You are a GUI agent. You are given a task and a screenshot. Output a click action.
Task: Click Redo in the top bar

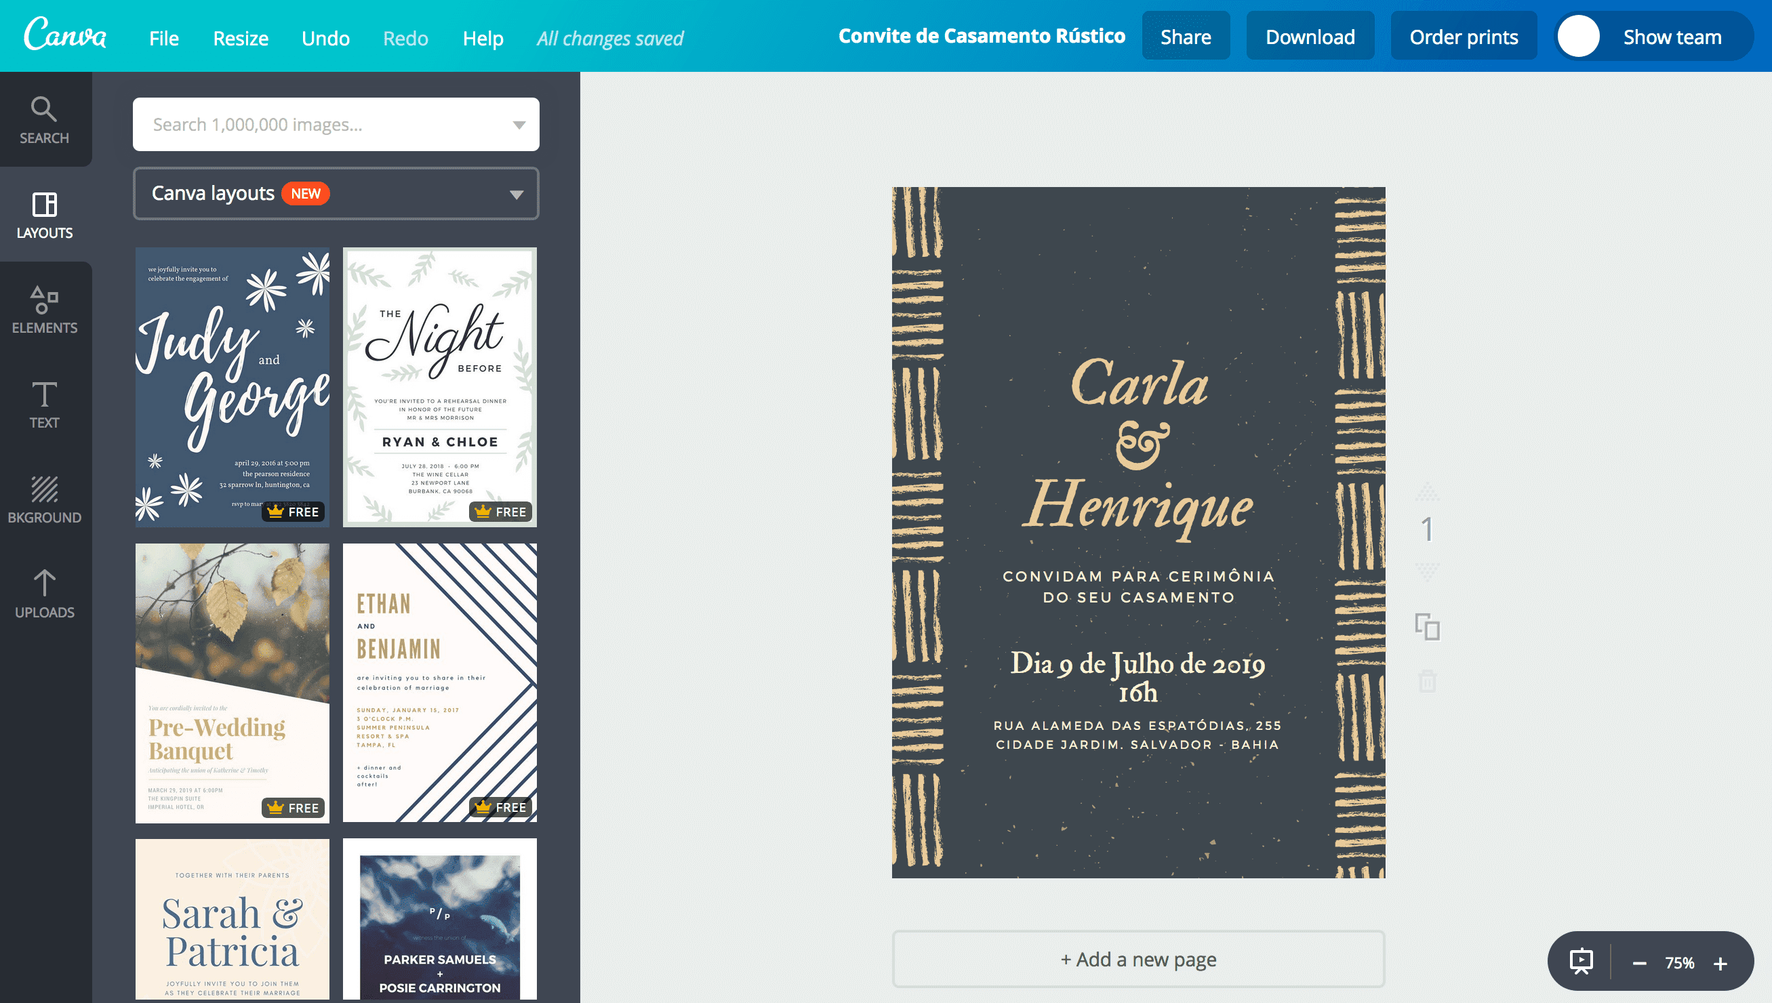[406, 38]
